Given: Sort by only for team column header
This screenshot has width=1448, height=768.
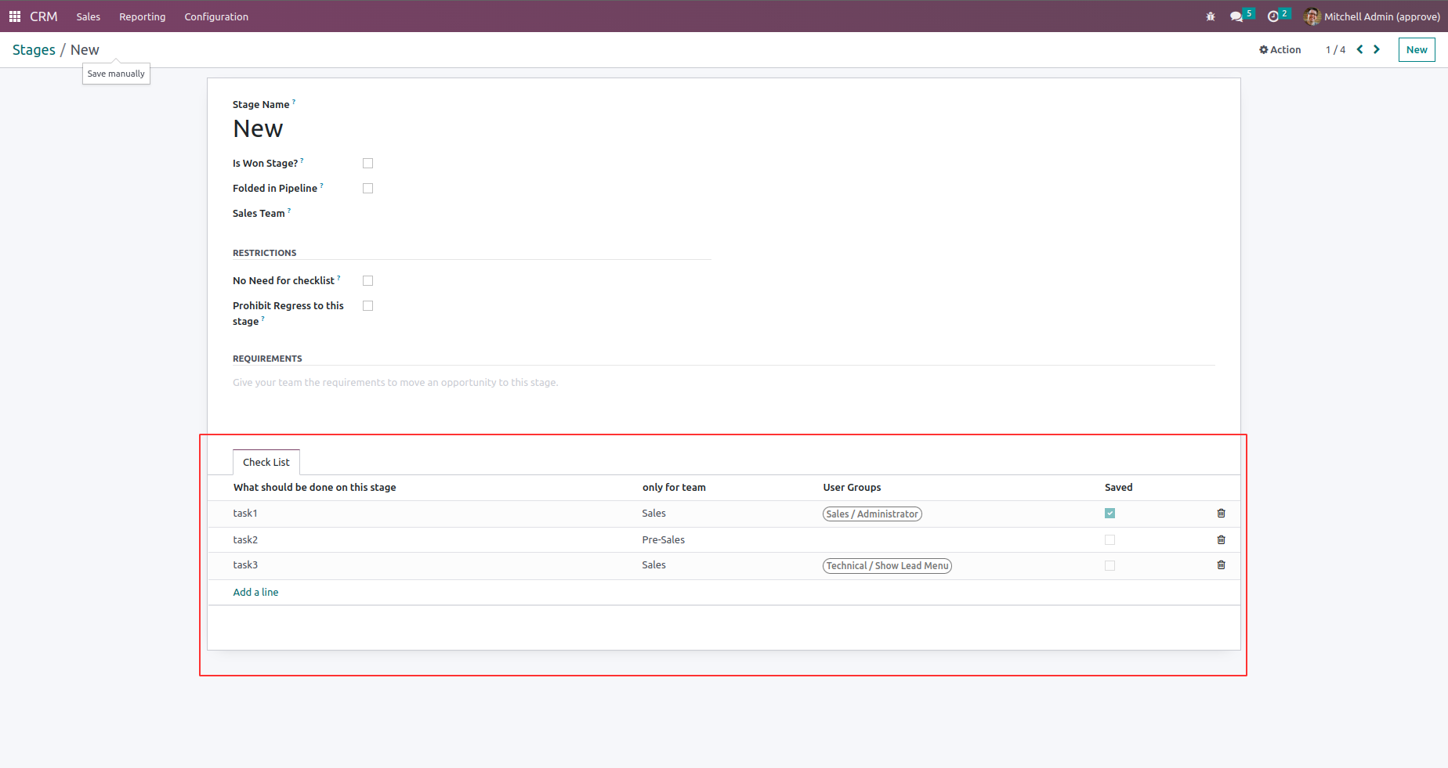Looking at the screenshot, I should pos(674,488).
